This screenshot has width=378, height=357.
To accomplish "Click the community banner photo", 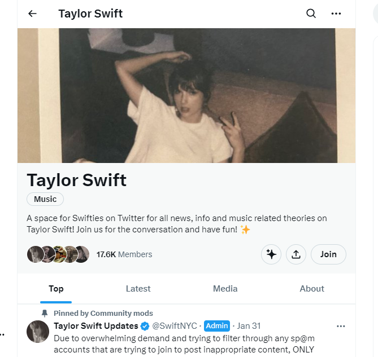I will (186, 96).
